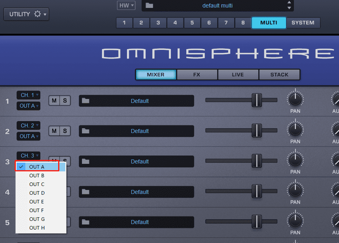339x243 pixels.
Task: Open the folder icon in row 5
Action: pos(85,222)
